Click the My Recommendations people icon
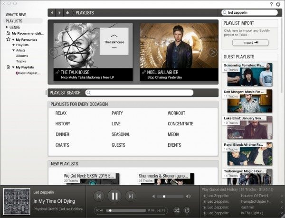Viewport: 285px width, 218px height. tap(8, 33)
